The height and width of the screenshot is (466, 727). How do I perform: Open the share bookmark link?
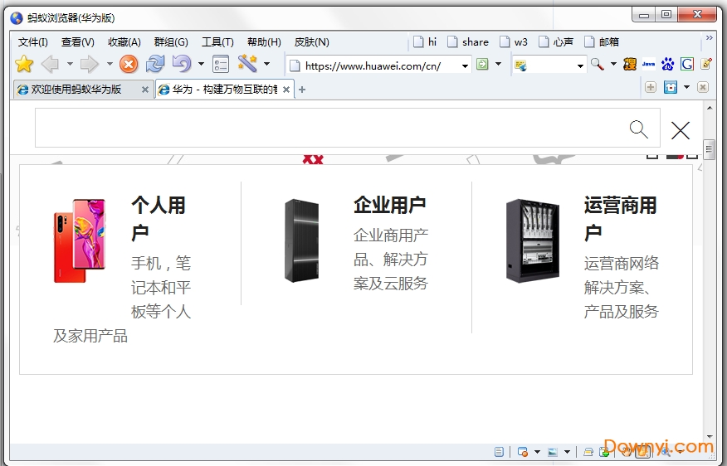pos(468,42)
